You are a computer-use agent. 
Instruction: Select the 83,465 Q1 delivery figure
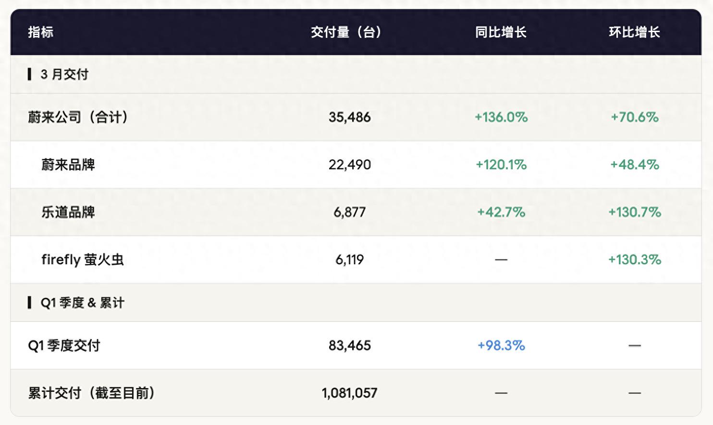point(349,345)
